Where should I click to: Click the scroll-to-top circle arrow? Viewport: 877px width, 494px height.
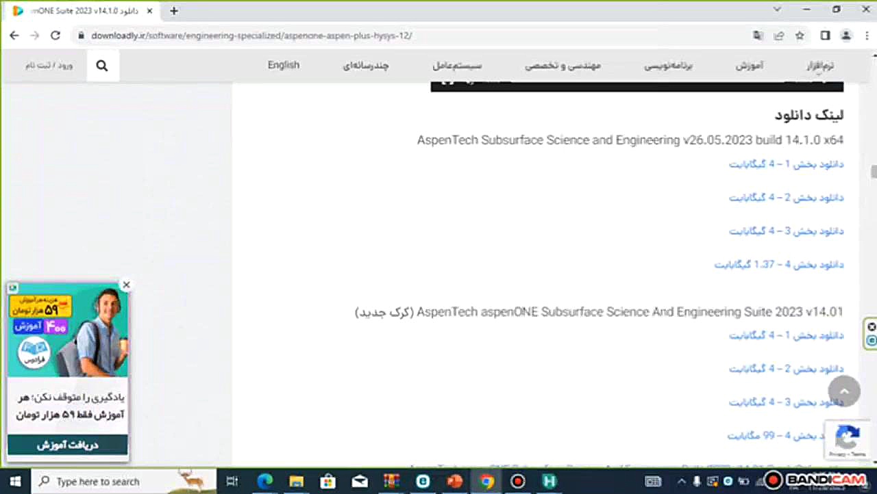pos(843,391)
